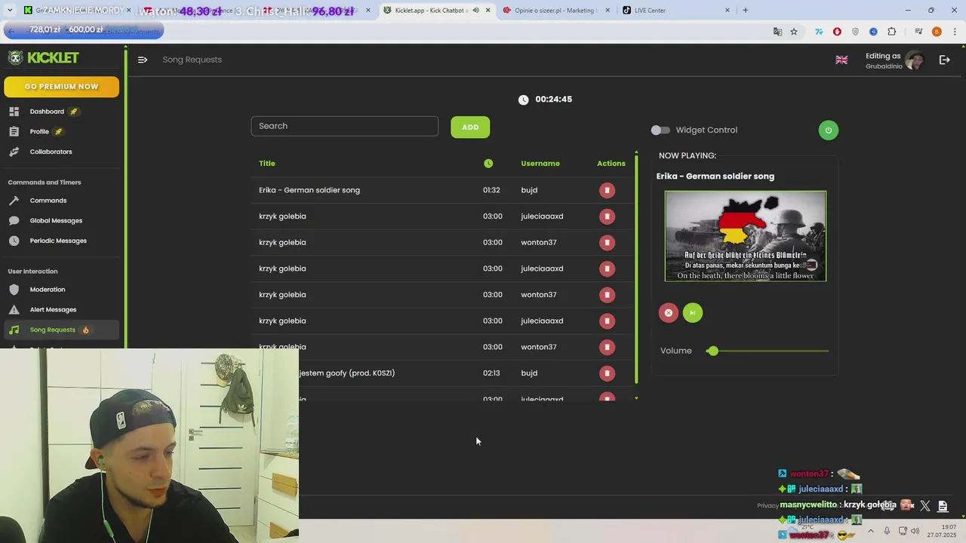Viewport: 966px width, 543px height.
Task: Open the taskbar clock and date
Action: click(x=942, y=531)
